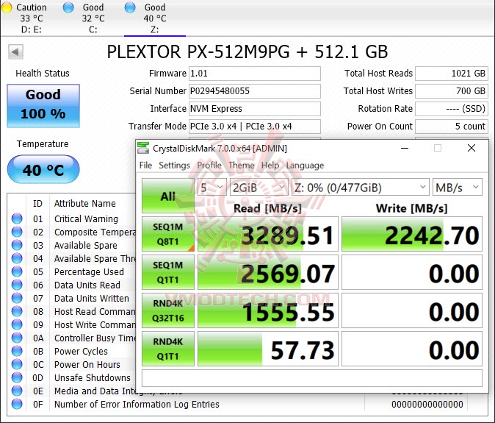
Task: Run the SEQ1M Q8T1 test
Action: [x=168, y=234]
